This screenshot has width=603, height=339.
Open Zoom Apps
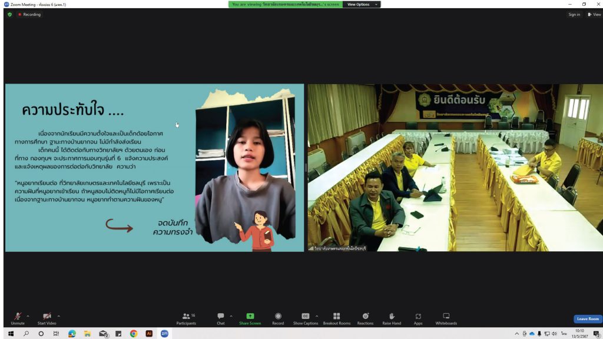coord(418,318)
